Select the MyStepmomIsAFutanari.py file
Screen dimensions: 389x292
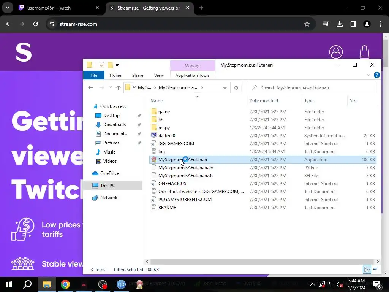click(185, 168)
